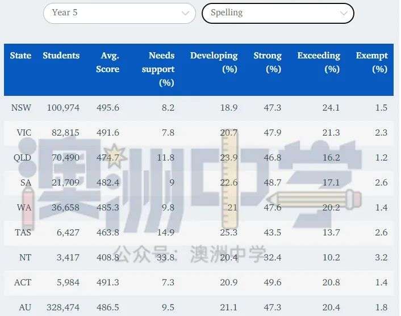
Task: Sort by the Students column header
Action: tap(61, 56)
